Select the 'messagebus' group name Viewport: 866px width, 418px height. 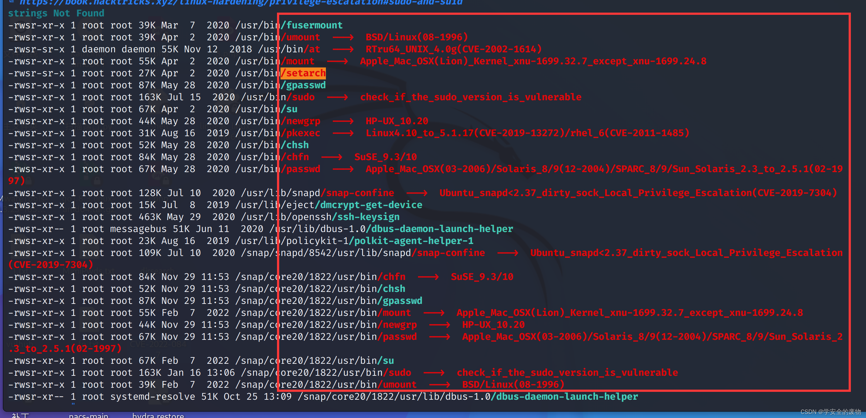pyautogui.click(x=138, y=229)
